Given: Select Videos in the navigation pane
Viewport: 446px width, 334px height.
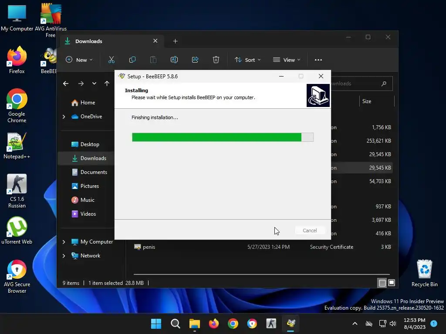Looking at the screenshot, I should tap(84, 214).
